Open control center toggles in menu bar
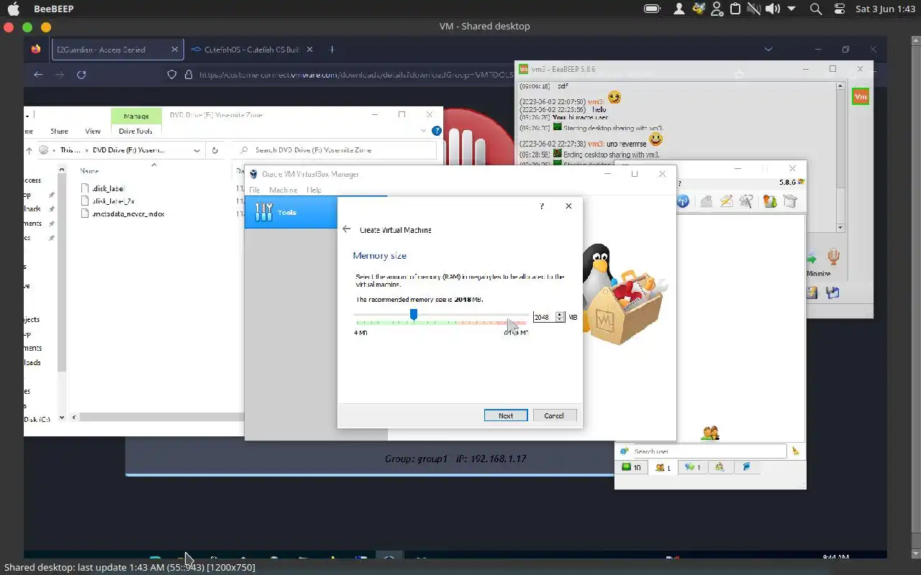The image size is (921, 575). click(840, 9)
